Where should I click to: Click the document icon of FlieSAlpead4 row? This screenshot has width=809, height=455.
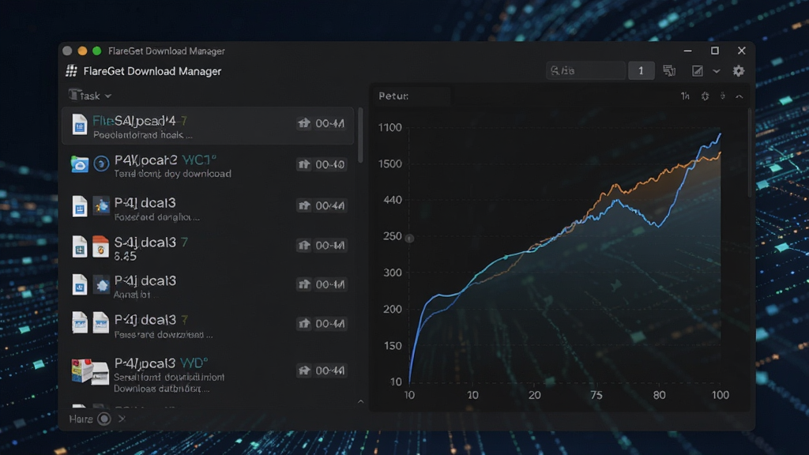click(79, 125)
